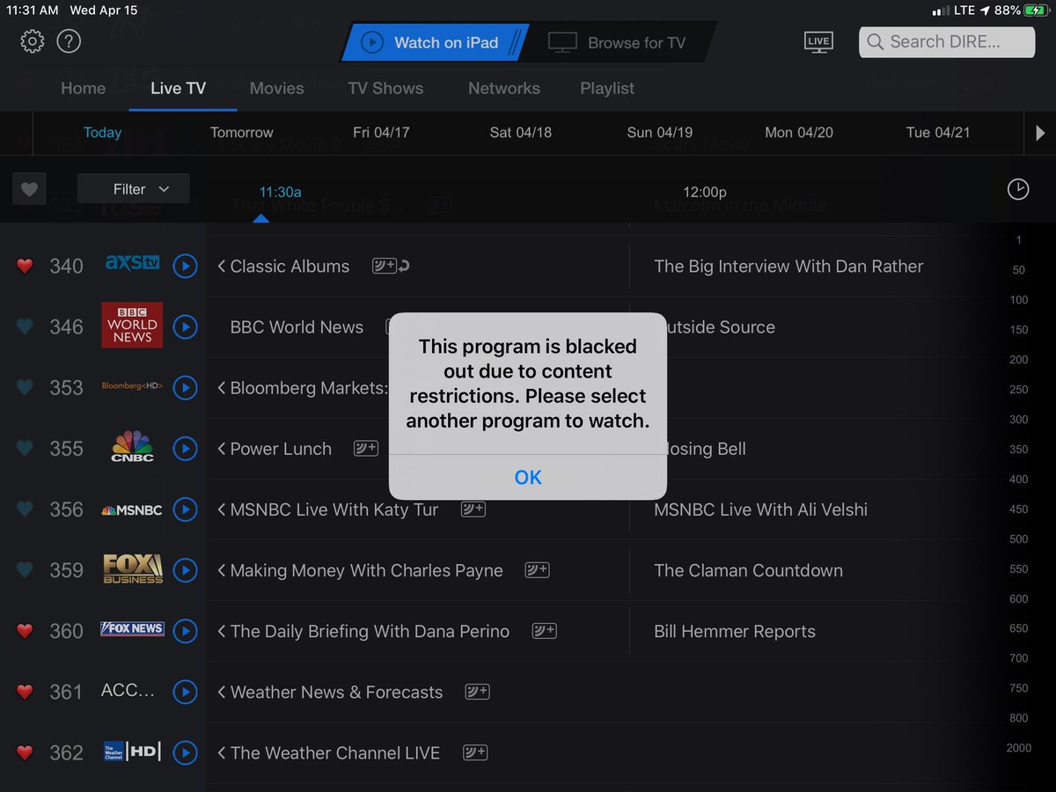Play channel 359 Fox Business
Viewport: 1056px width, 792px height.
(x=185, y=570)
